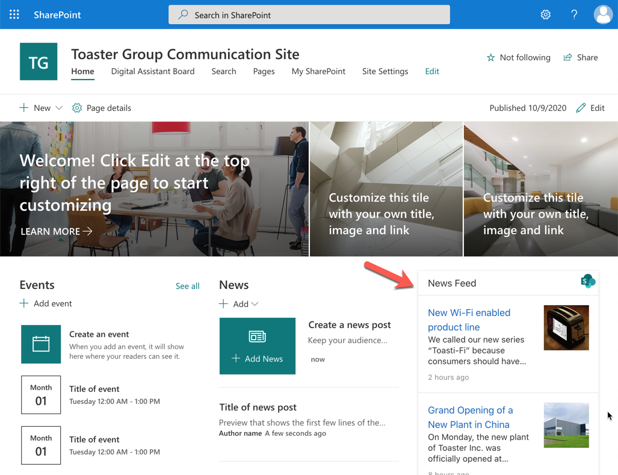Open Digital Assistant Board navigation item

pyautogui.click(x=152, y=72)
